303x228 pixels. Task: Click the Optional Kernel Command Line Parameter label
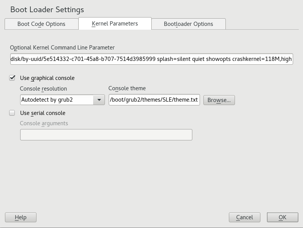point(62,48)
